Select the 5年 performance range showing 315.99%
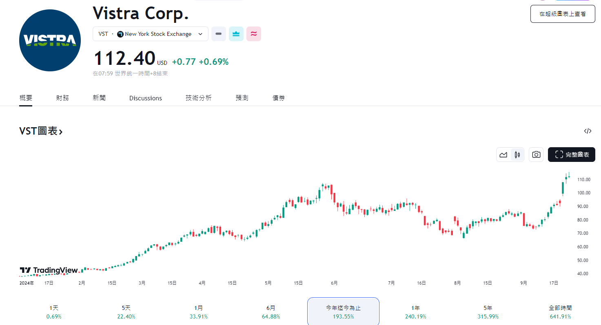Viewport: 601px width, 325px height. coord(487,311)
